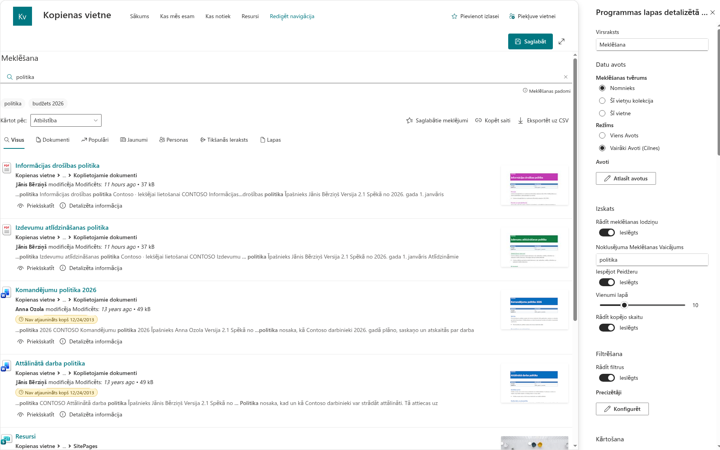This screenshot has width=720, height=450.
Task: Click the eye Priekšskatīt icon for Informācijas drošības politika
Action: click(21, 206)
